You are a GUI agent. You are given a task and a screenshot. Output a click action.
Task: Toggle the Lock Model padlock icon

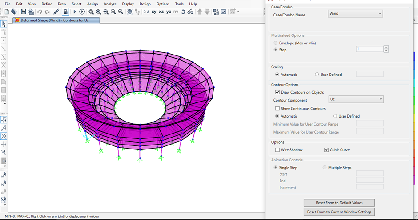click(65, 12)
